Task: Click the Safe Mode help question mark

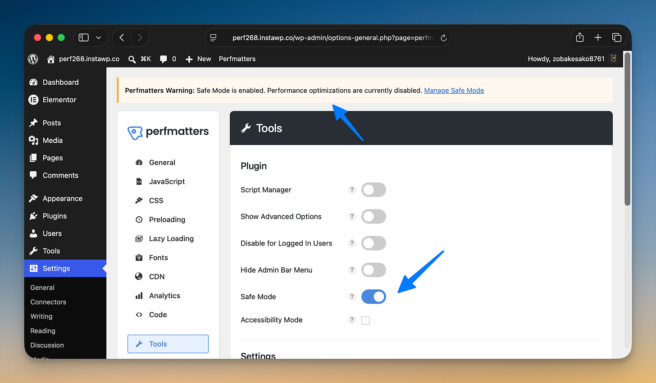Action: click(352, 296)
